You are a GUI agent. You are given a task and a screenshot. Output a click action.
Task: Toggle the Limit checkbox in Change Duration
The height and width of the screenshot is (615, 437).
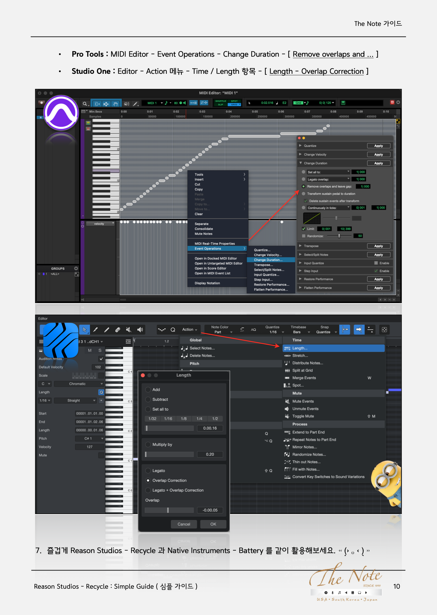(304, 229)
